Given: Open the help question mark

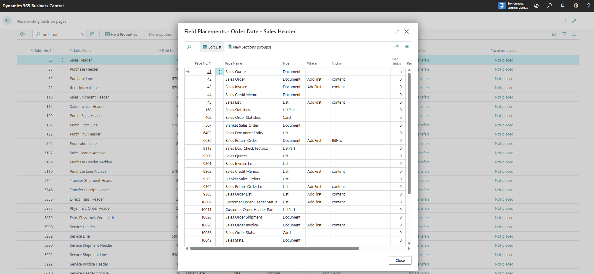Looking at the screenshot, I should (x=589, y=5).
